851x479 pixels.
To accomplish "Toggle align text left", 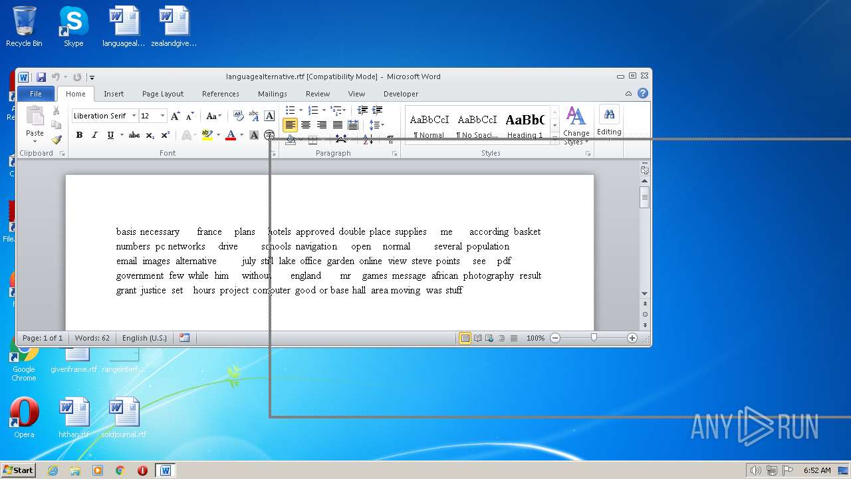I will pyautogui.click(x=290, y=125).
